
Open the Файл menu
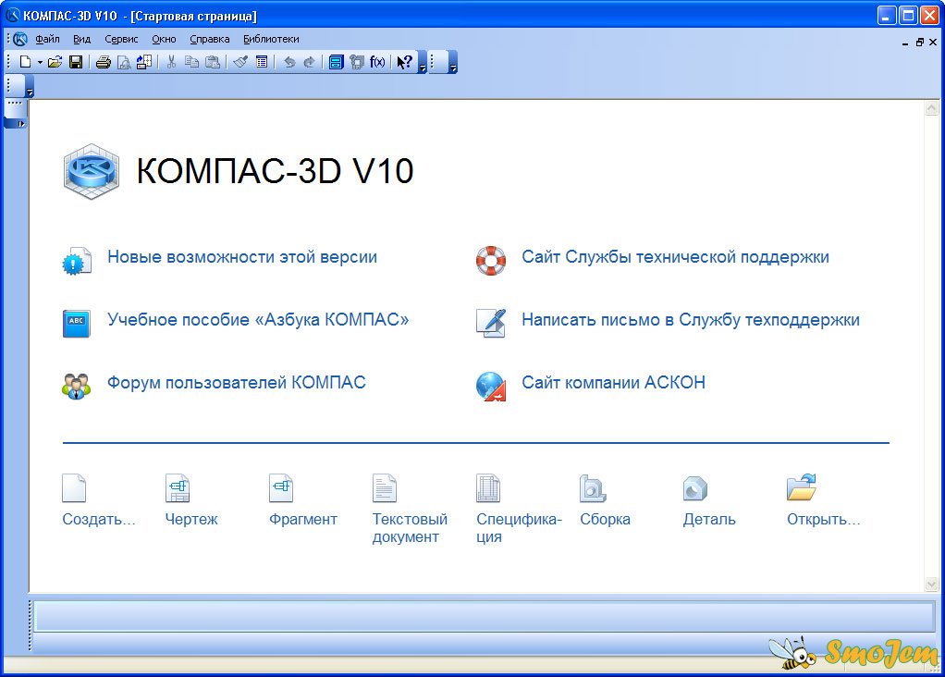[x=47, y=39]
